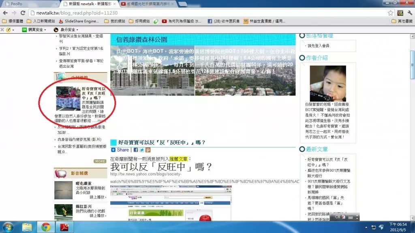415x233 pixels.
Task: Open the 馬領導的國民「黨」 article link
Action: 325,203
